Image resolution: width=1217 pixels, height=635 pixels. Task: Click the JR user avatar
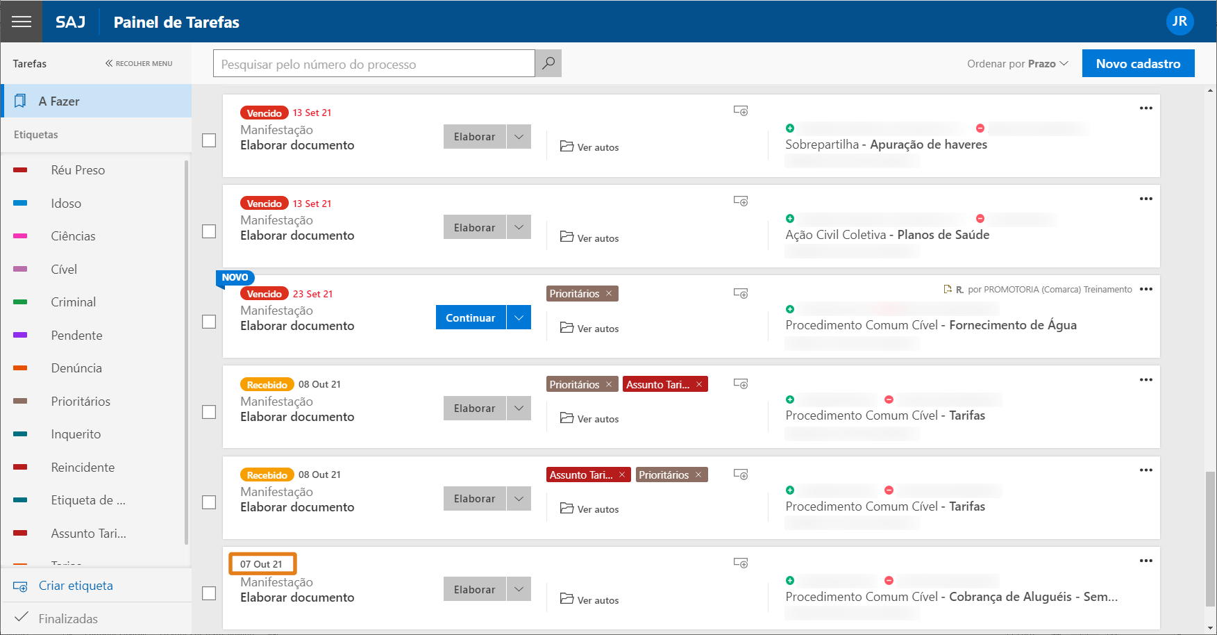coord(1180,22)
